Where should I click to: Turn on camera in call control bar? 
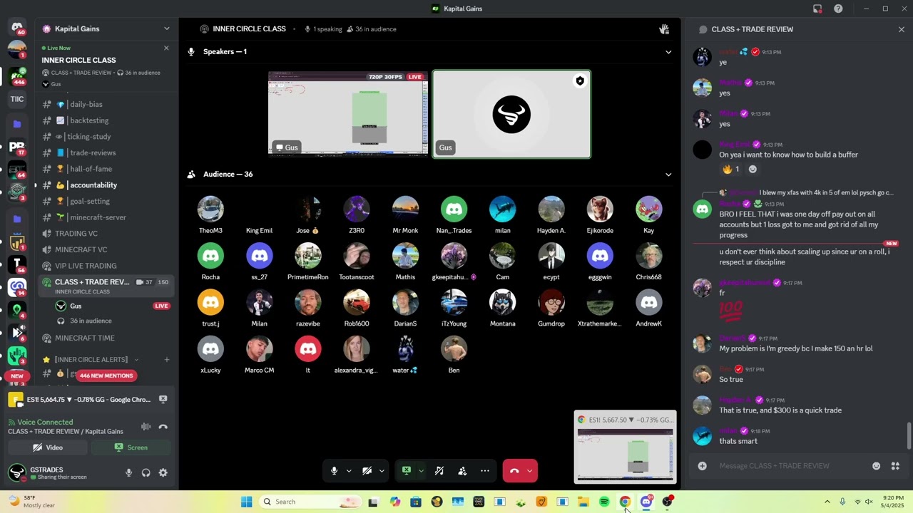pos(367,471)
